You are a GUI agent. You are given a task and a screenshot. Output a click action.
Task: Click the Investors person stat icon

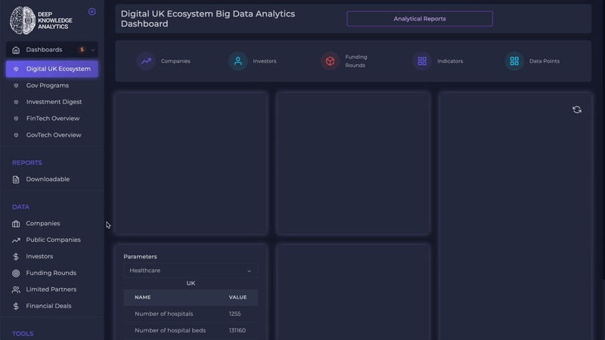(x=238, y=61)
